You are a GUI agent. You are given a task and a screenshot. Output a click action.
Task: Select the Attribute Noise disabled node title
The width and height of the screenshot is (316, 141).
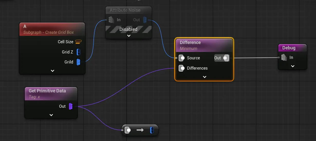pos(125,10)
